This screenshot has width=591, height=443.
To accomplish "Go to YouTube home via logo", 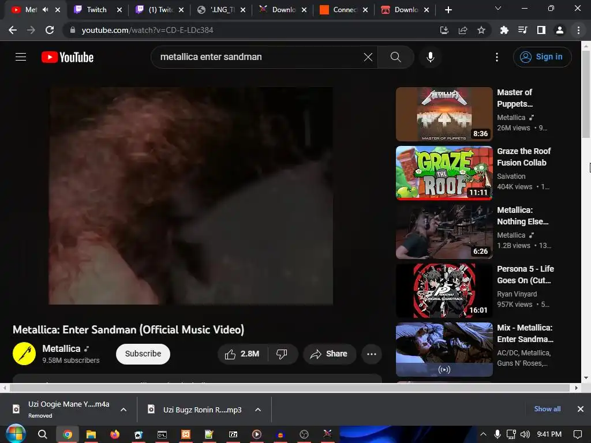I will [68, 57].
